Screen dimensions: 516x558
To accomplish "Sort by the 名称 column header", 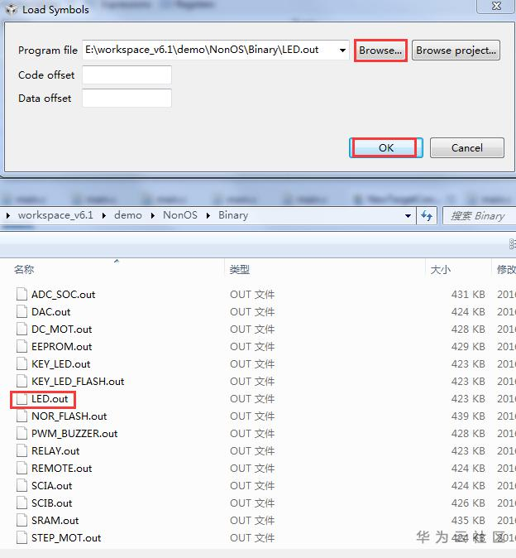I will pyautogui.click(x=24, y=269).
